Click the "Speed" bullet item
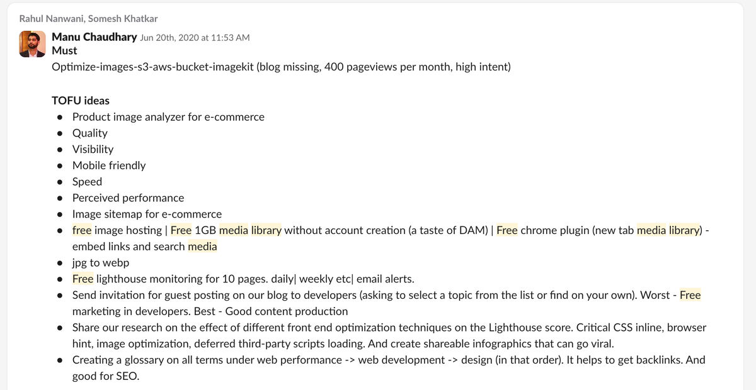 pyautogui.click(x=87, y=182)
